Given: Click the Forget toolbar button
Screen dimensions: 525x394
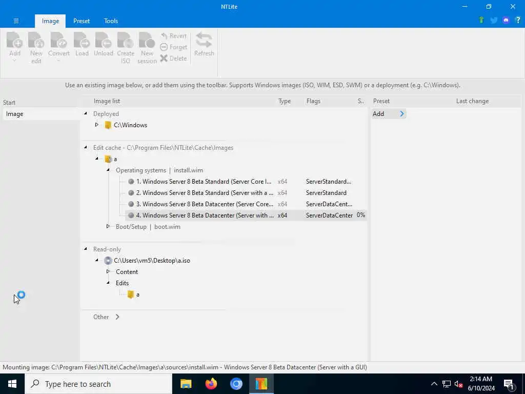Looking at the screenshot, I should (173, 47).
